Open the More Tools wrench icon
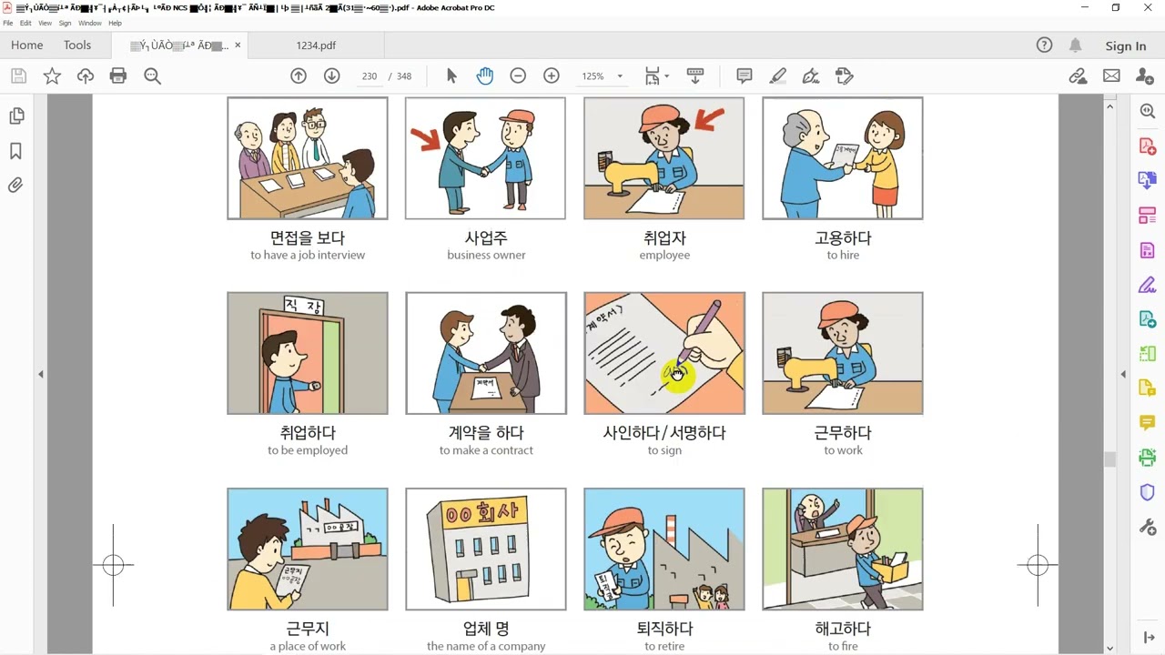The width and height of the screenshot is (1165, 655). [x=1147, y=527]
